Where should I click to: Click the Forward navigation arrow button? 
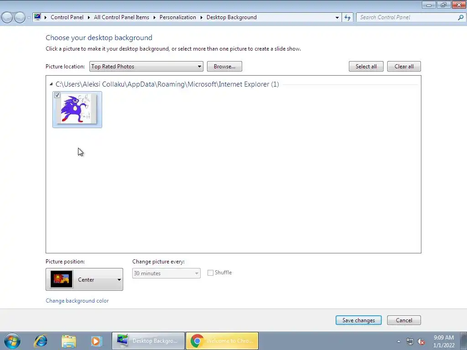(x=20, y=18)
